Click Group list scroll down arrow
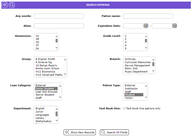192x137 pixels. tap(65, 74)
